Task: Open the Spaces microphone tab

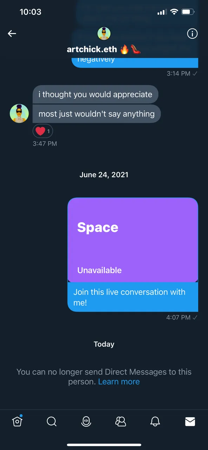Action: pyautogui.click(x=86, y=421)
